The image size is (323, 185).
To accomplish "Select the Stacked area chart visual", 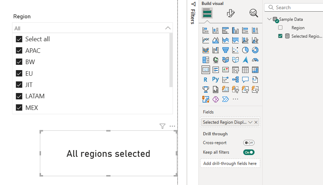I will click(x=225, y=40).
